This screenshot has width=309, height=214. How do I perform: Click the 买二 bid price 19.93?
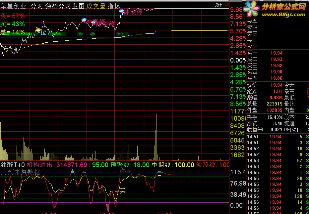click(x=276, y=59)
